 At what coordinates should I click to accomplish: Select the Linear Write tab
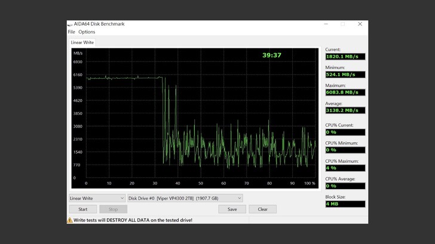[82, 43]
